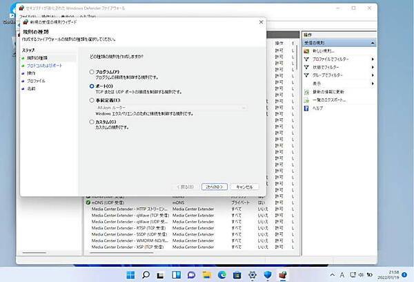The height and width of the screenshot is (282, 414).
Task: Click the IME 'A' input indicator
Action: click(342, 275)
